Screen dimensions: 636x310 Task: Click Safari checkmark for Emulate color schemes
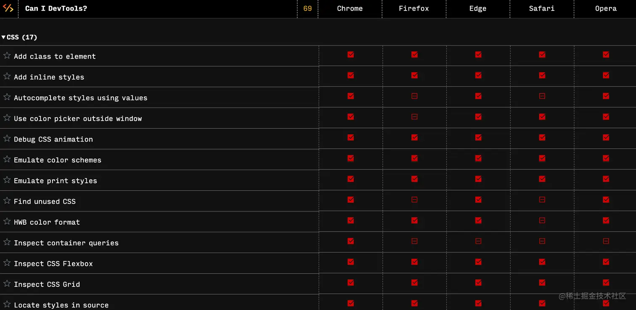pyautogui.click(x=542, y=158)
